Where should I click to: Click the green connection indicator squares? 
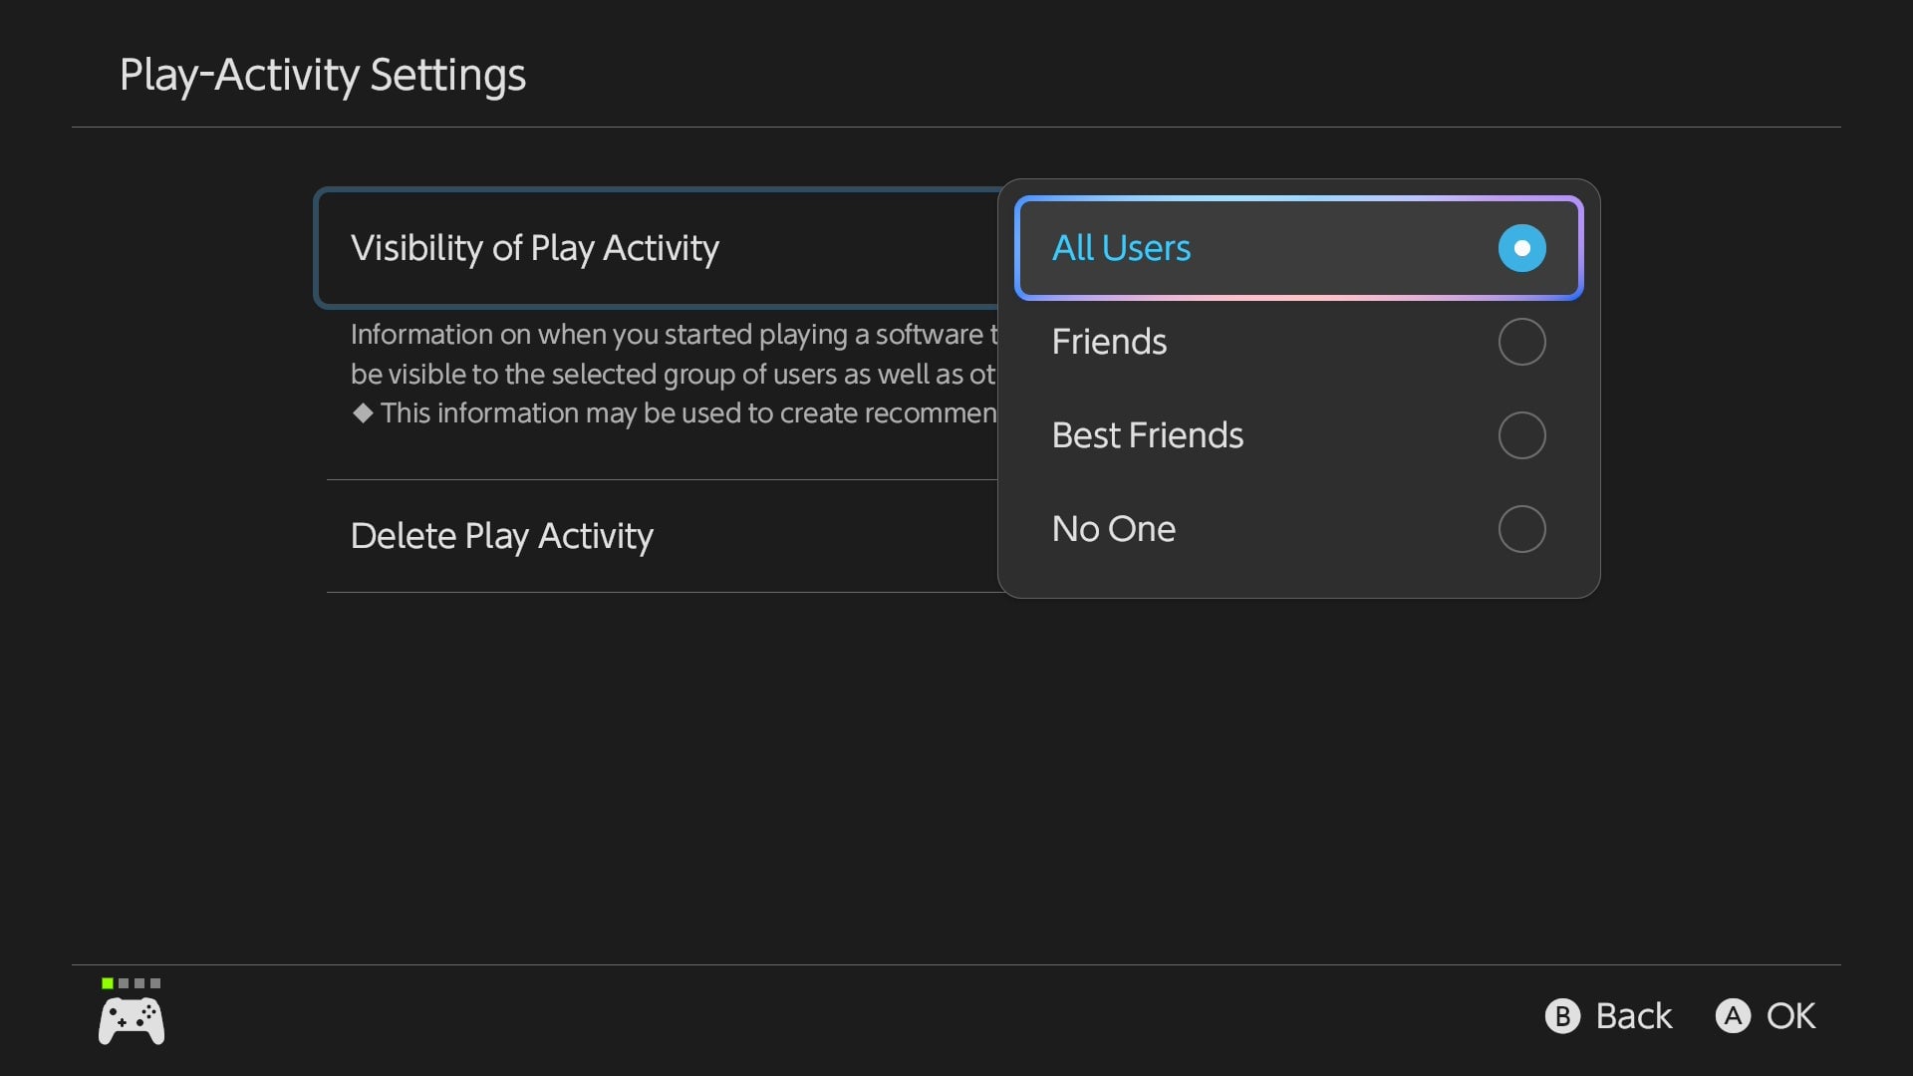click(x=131, y=982)
